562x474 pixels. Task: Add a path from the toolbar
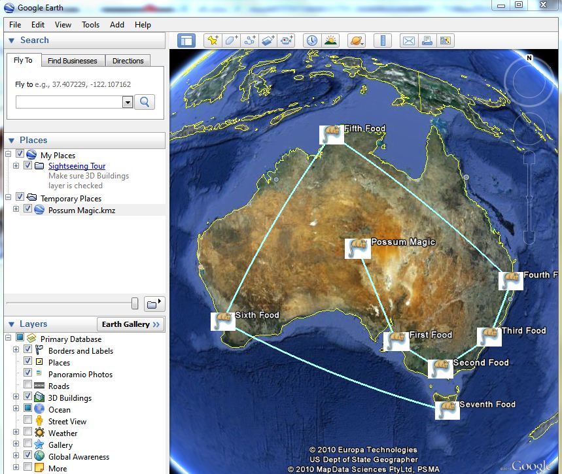click(250, 41)
